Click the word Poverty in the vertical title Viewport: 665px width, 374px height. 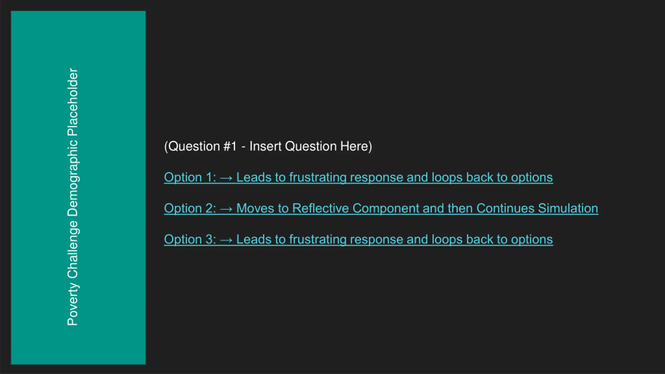click(x=72, y=304)
